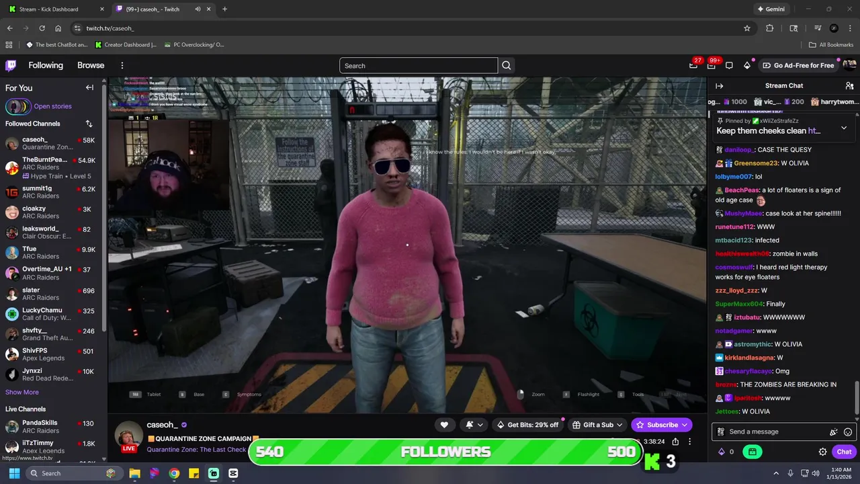Click the Twitch search field
860x484 pixels.
[x=419, y=65]
